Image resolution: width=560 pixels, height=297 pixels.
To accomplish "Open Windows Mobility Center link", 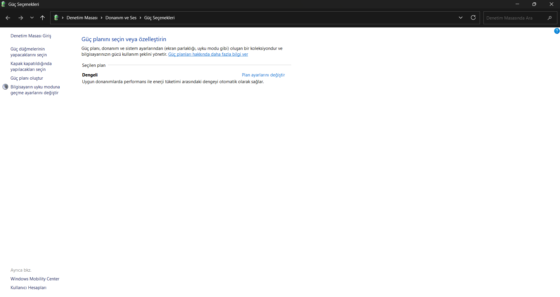I will coord(35,279).
